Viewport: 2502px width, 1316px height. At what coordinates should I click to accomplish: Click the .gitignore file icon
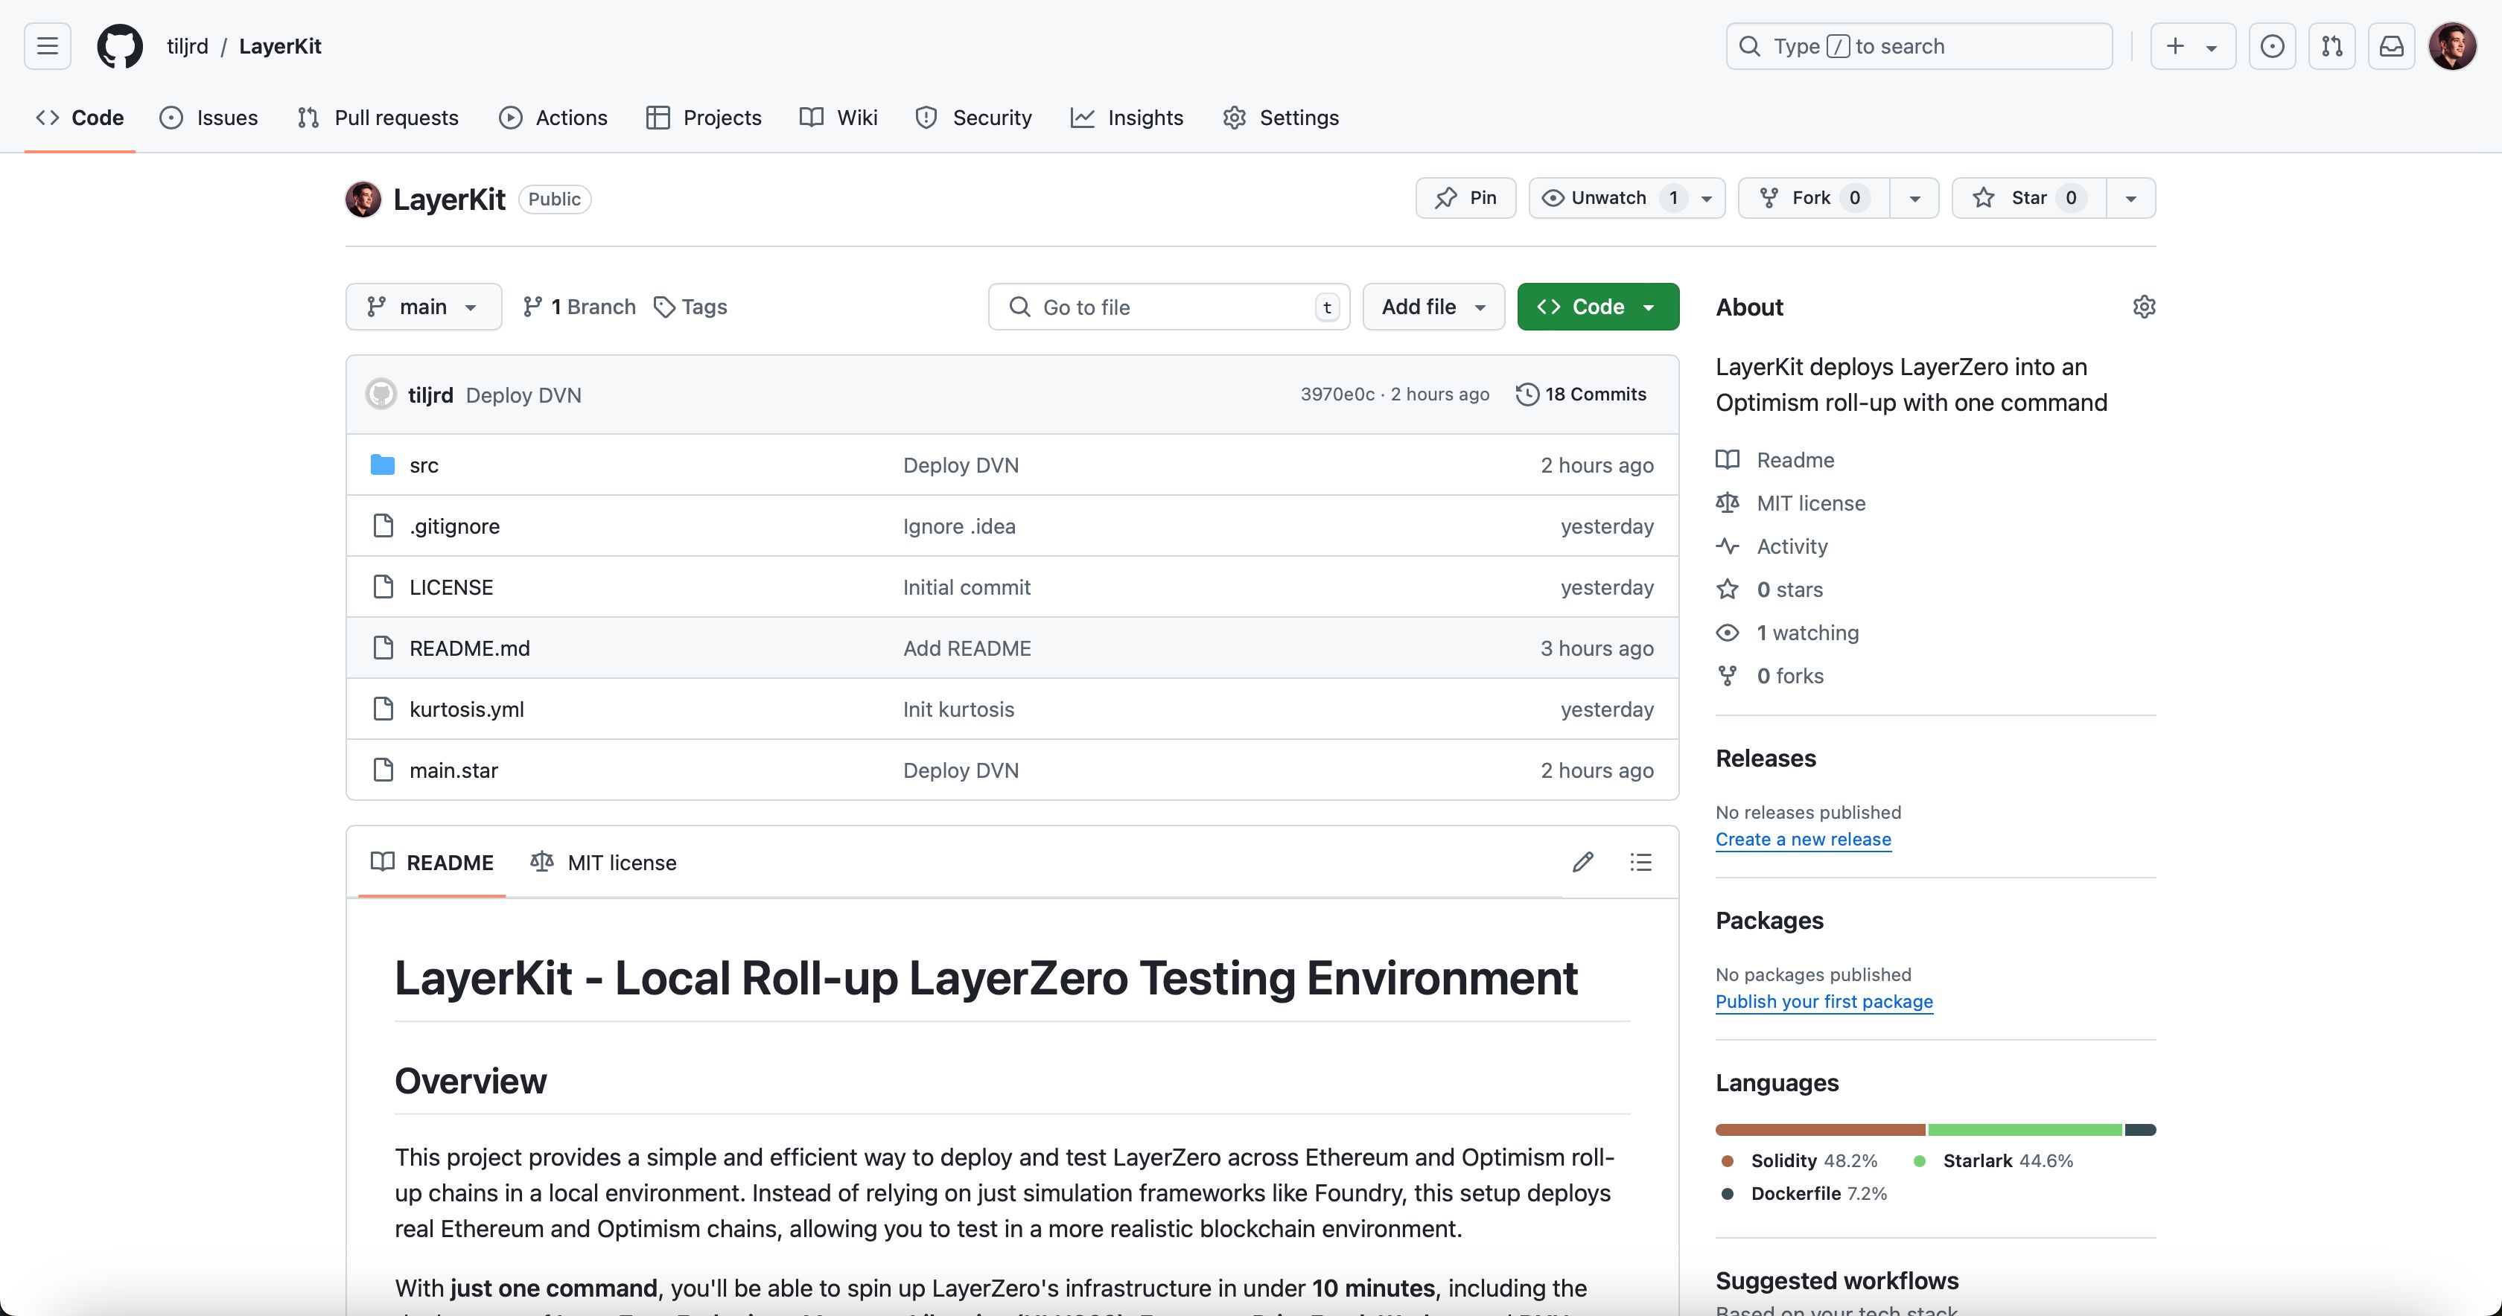click(383, 526)
